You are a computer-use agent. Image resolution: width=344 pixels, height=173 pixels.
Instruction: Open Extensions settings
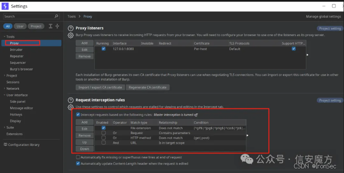[14, 134]
